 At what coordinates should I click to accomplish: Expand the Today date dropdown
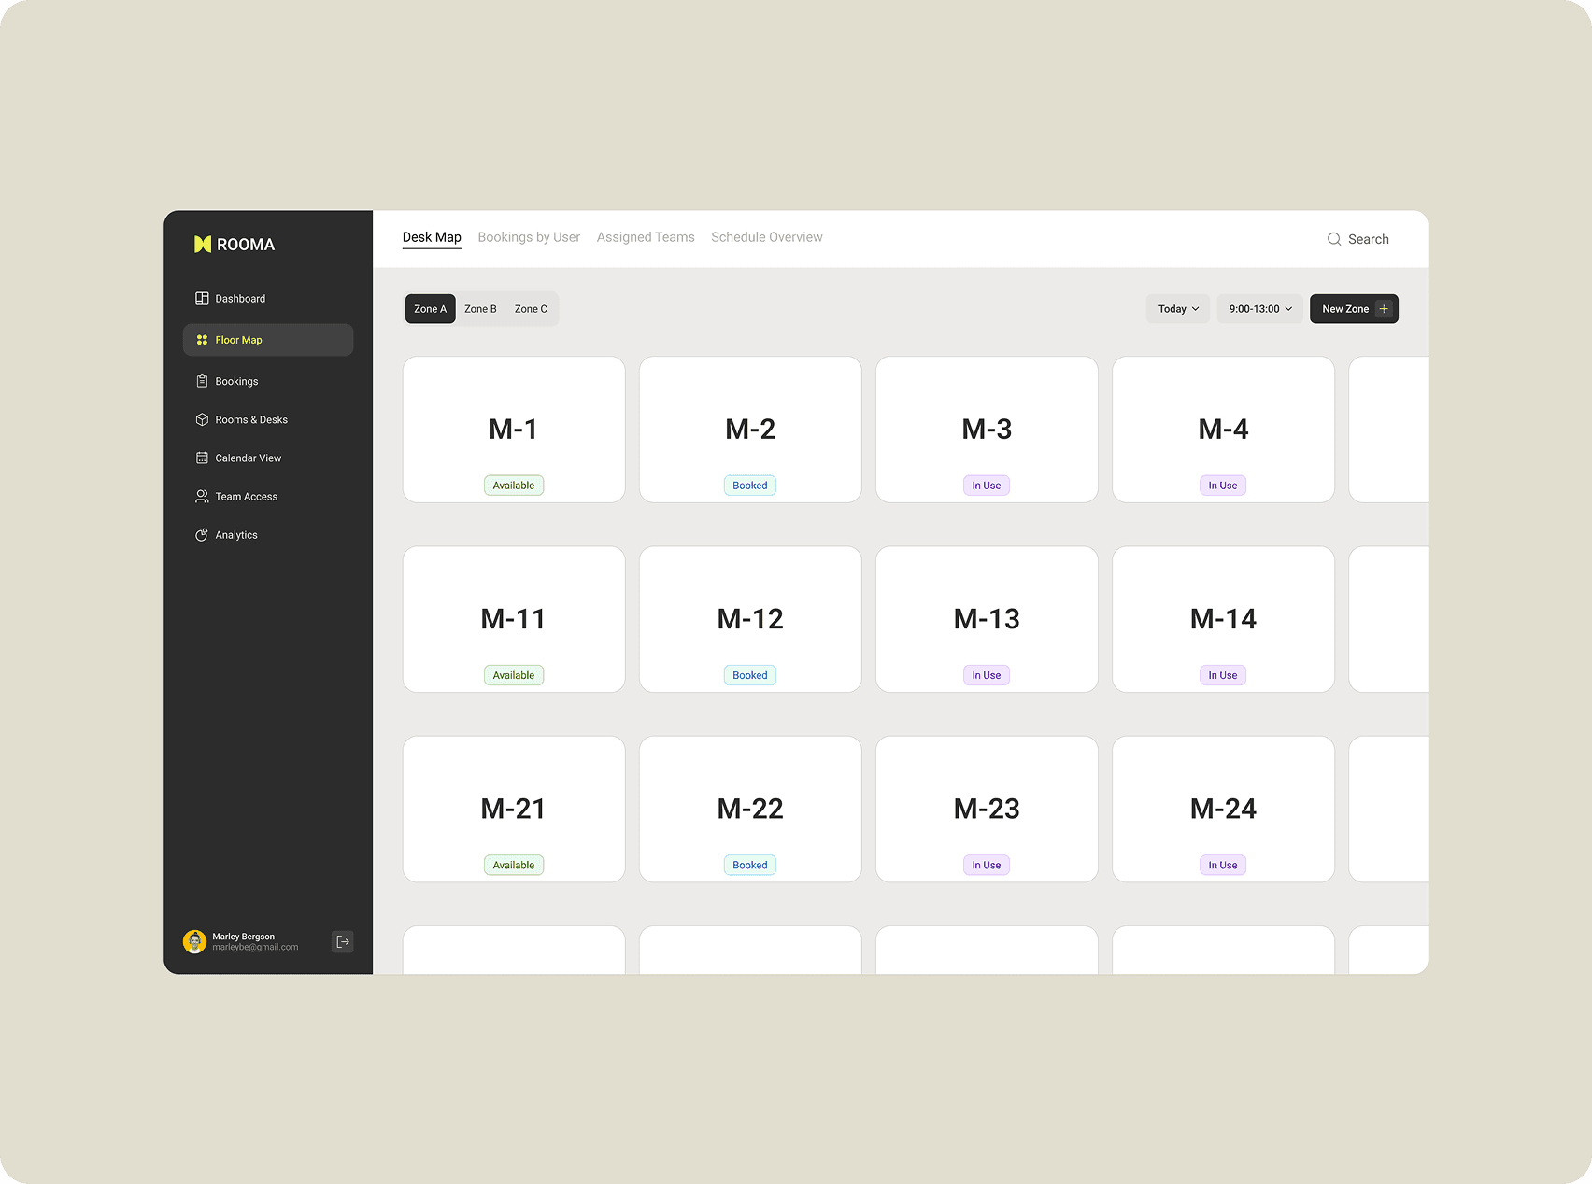pos(1178,309)
